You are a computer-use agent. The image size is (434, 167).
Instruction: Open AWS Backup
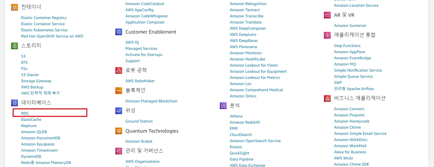[32, 87]
